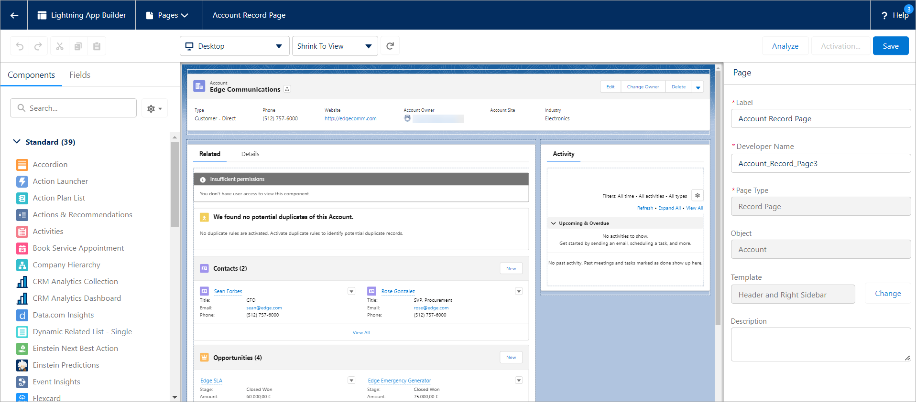Open the http://edgecomm.com website link
Image resolution: width=916 pixels, height=402 pixels.
(x=350, y=118)
